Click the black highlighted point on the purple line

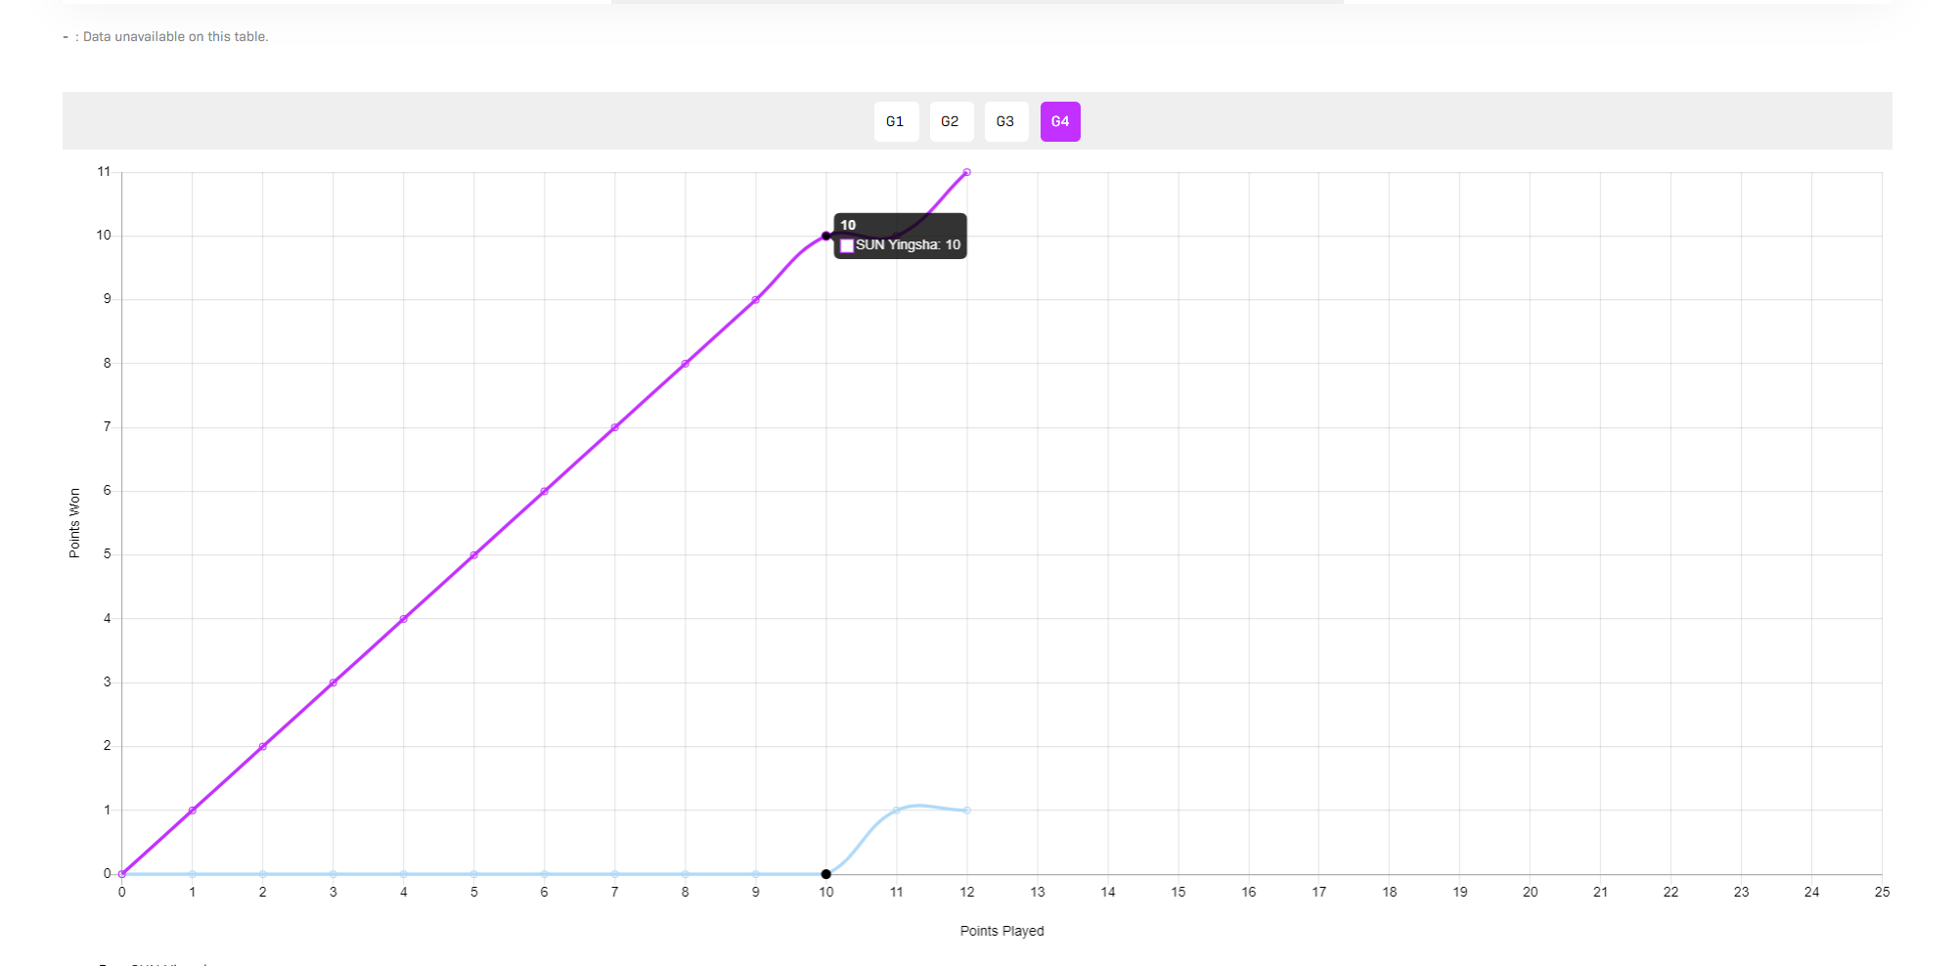[826, 236]
